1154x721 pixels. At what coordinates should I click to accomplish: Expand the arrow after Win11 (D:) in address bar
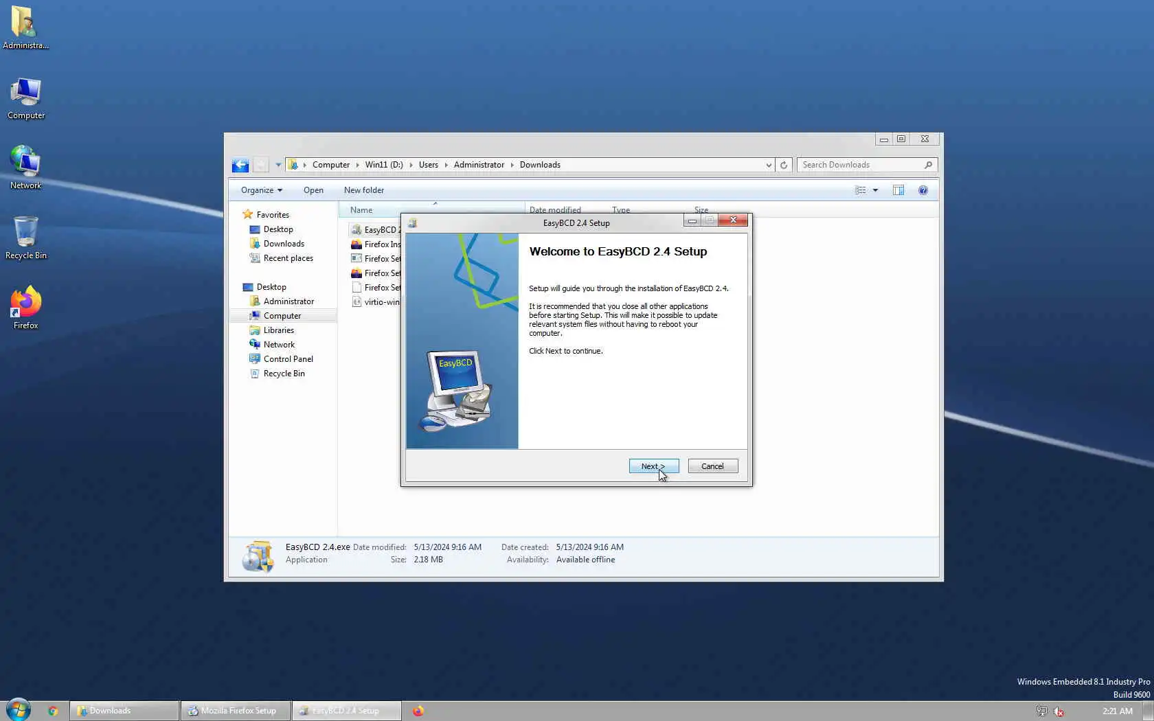(x=411, y=165)
